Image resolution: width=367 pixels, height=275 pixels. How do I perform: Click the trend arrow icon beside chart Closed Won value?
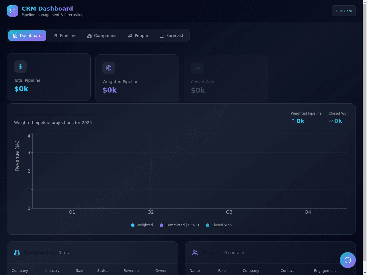(x=331, y=121)
